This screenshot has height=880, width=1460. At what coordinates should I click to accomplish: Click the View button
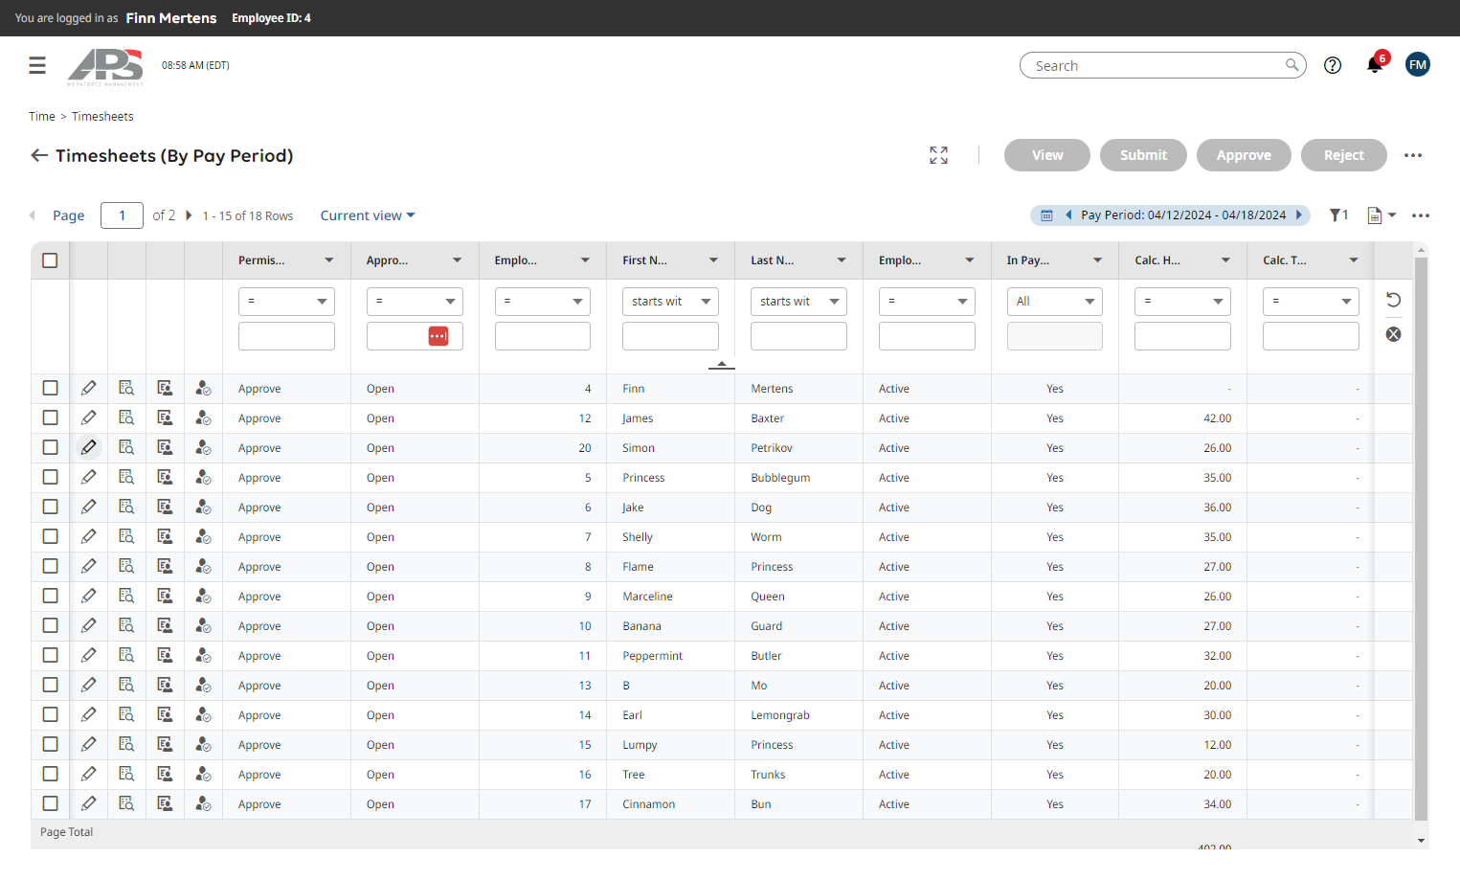click(1047, 155)
